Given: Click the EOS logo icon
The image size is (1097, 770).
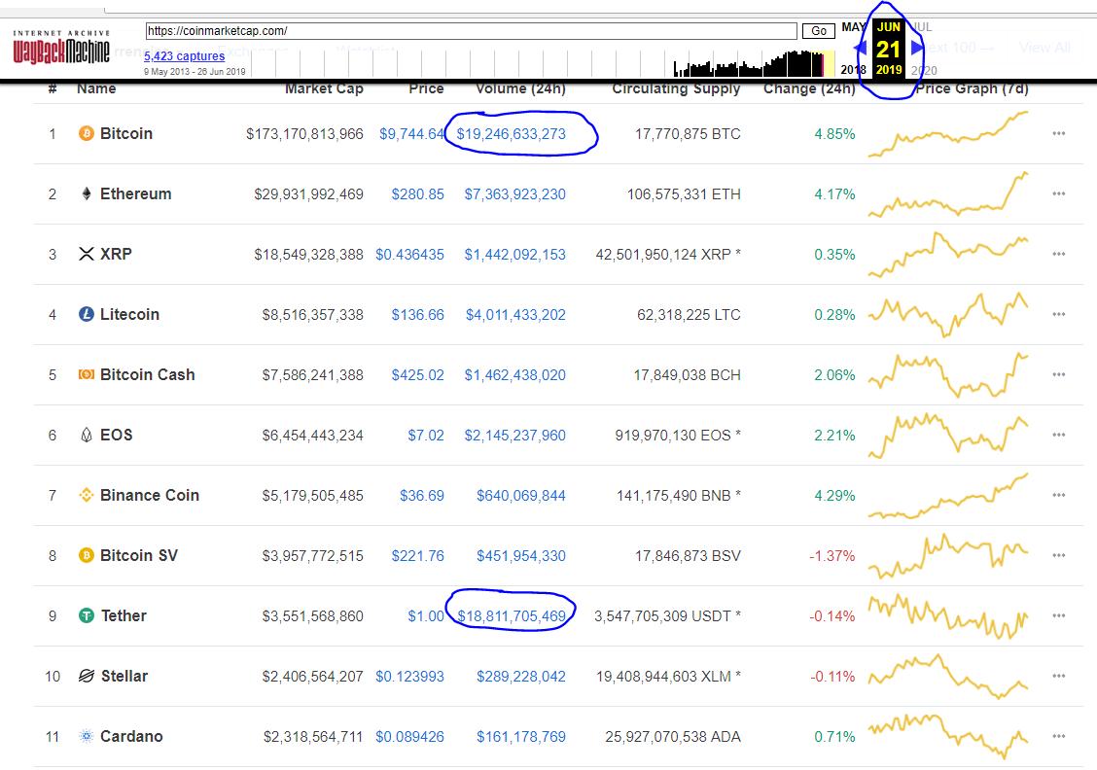Looking at the screenshot, I should (86, 435).
